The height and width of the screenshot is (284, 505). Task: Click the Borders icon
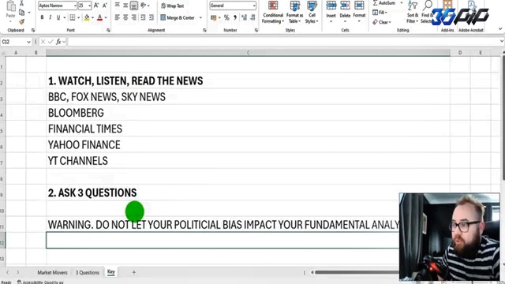[x=73, y=17]
